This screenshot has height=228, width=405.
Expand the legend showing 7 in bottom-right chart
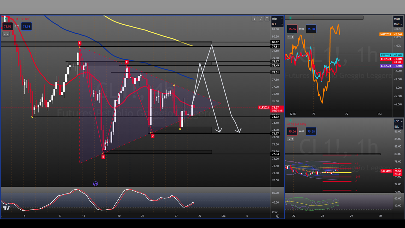(x=290, y=139)
